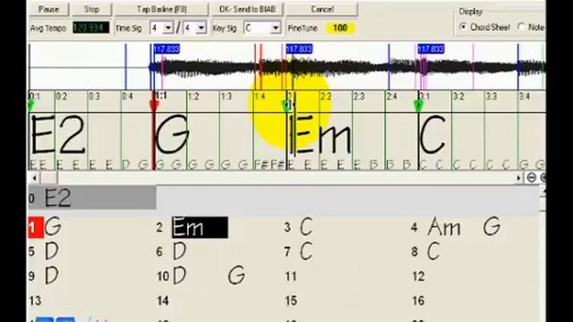Select D chord in bar 10
The image size is (573, 322).
tap(179, 275)
